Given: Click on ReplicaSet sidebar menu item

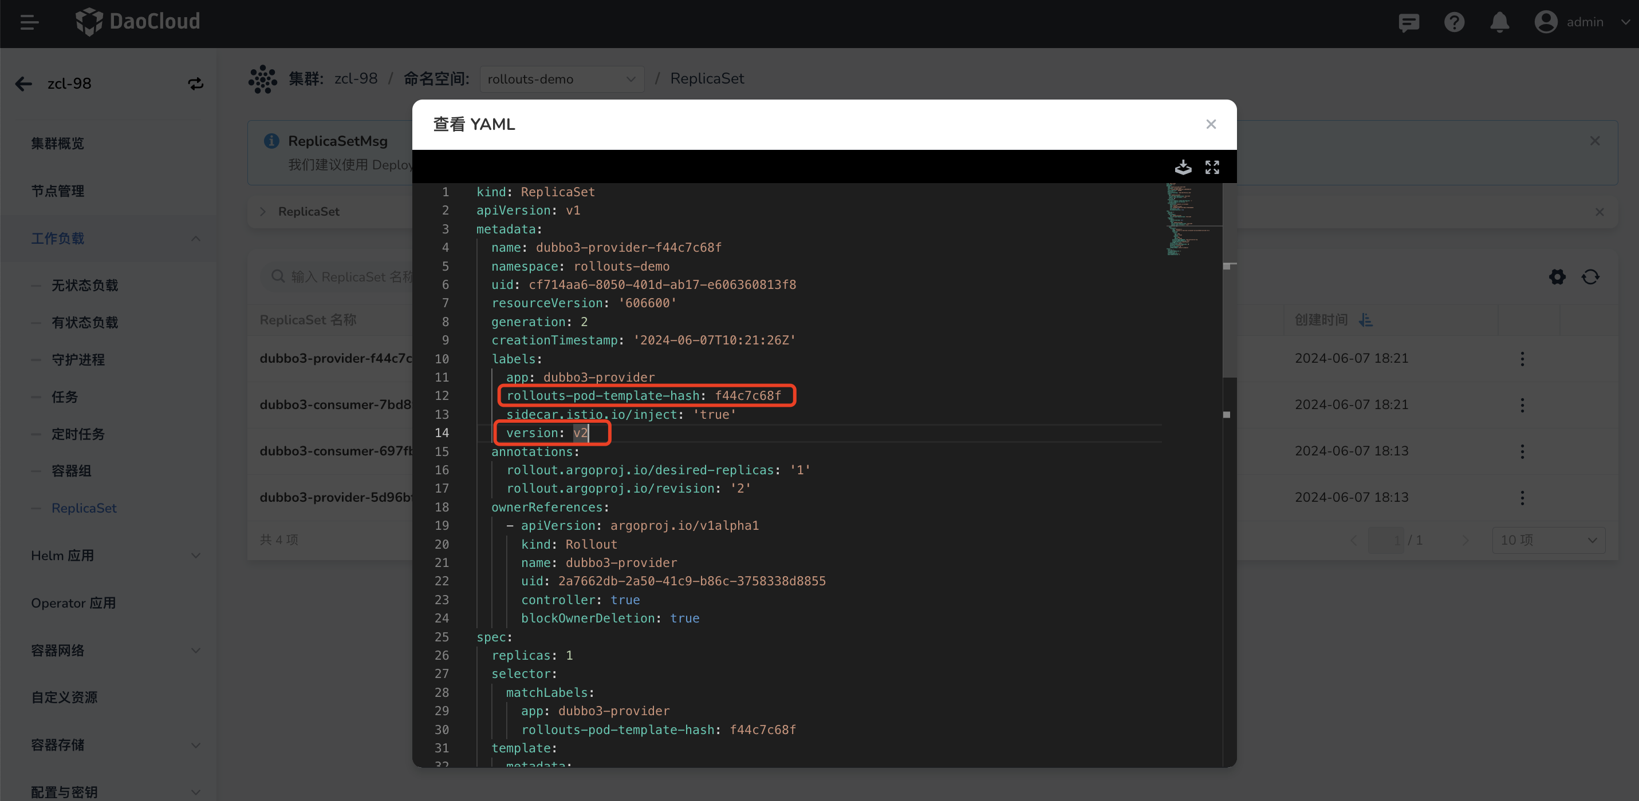Looking at the screenshot, I should [x=82, y=509].
